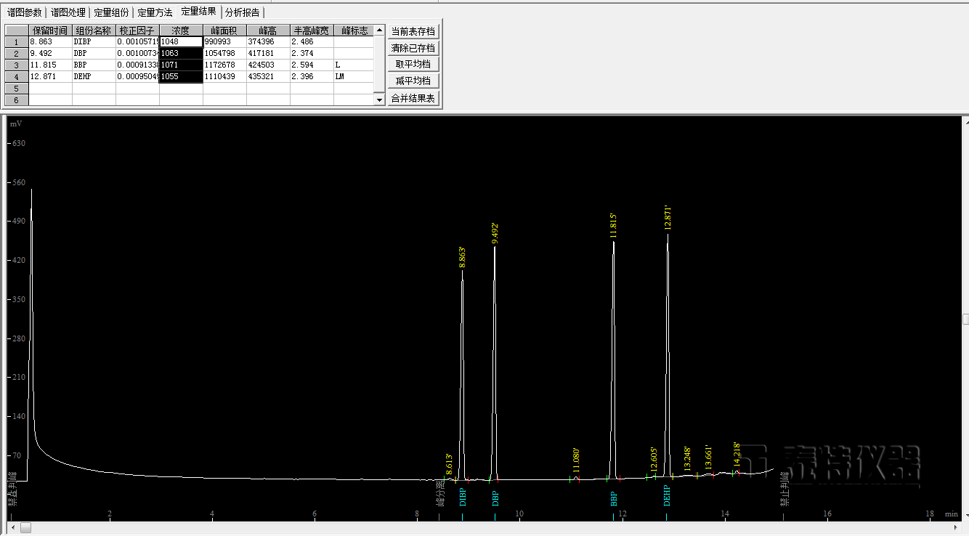This screenshot has width=969, height=536.
Task: Select row 3 header in results table
Action: coord(17,65)
